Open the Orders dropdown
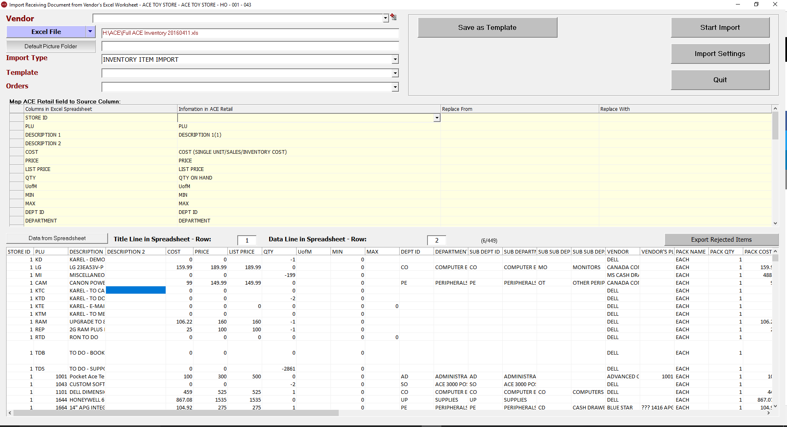Viewport: 787px width, 427px height. 394,87
